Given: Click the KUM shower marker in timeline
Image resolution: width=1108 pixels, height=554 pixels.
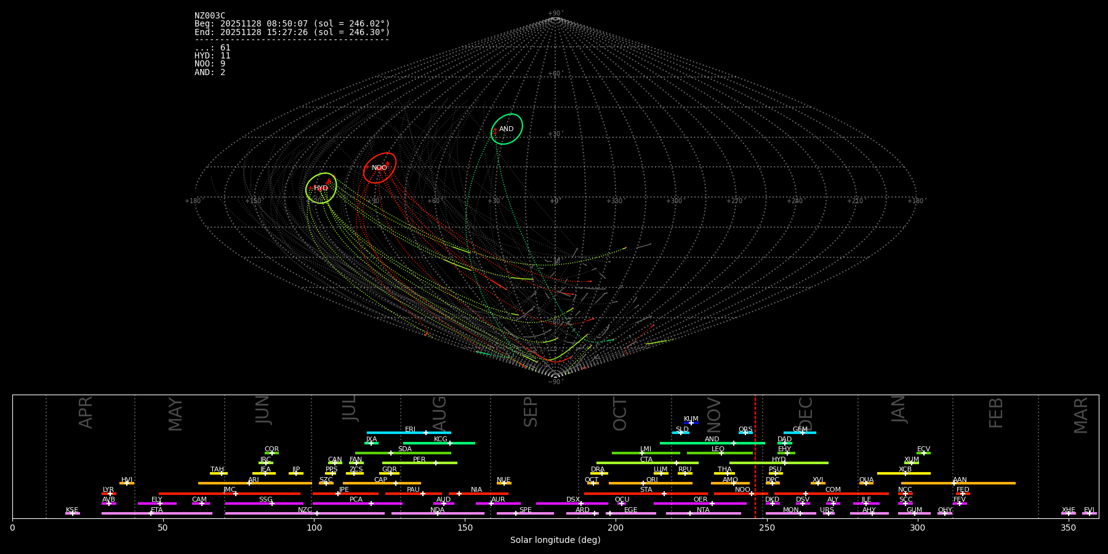Looking at the screenshot, I should (x=691, y=423).
